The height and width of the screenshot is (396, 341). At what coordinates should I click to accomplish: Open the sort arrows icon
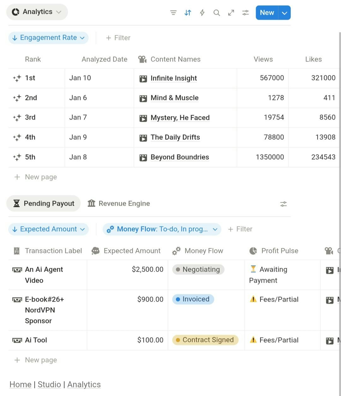188,13
